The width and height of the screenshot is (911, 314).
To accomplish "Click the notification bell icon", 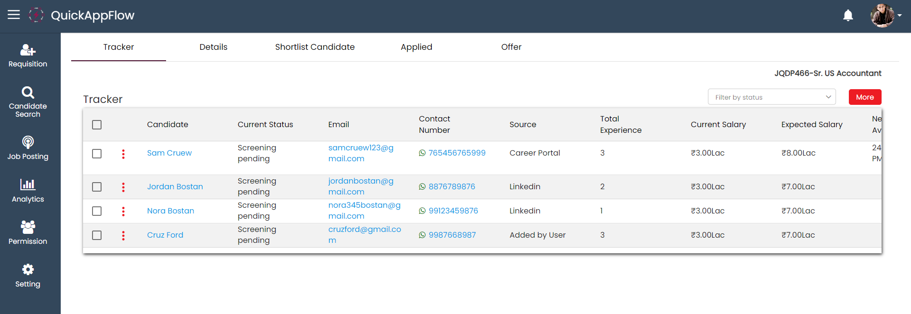I will [848, 16].
